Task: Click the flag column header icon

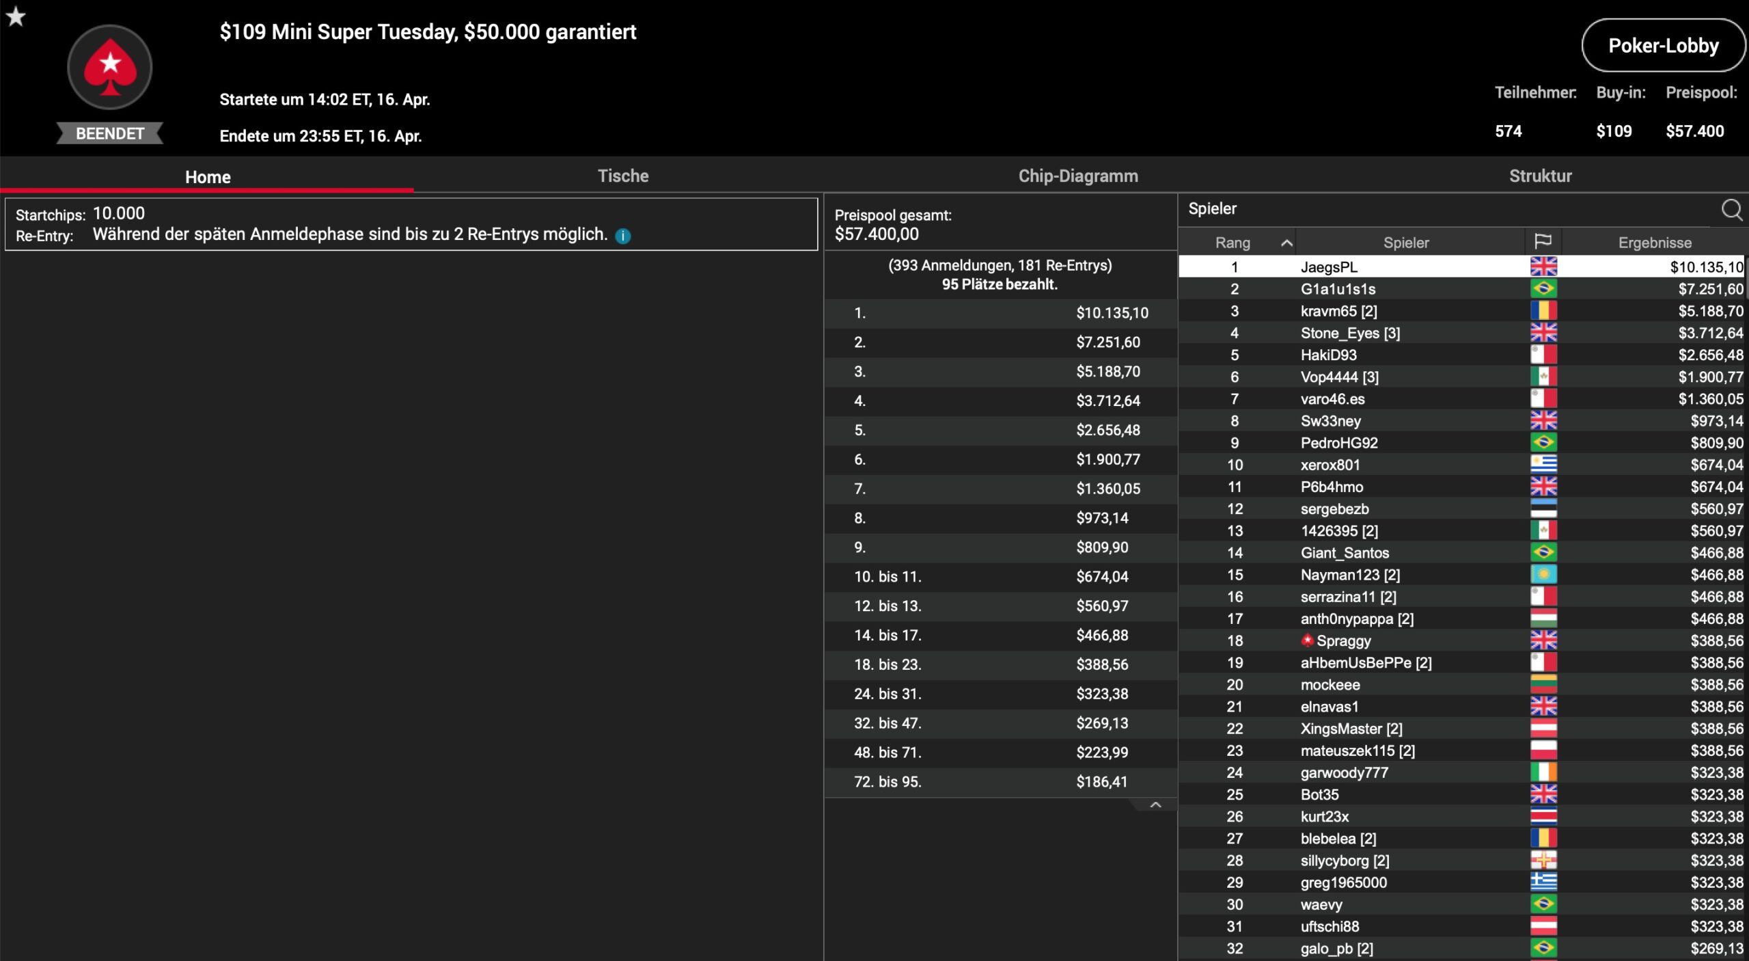Action: [1543, 242]
